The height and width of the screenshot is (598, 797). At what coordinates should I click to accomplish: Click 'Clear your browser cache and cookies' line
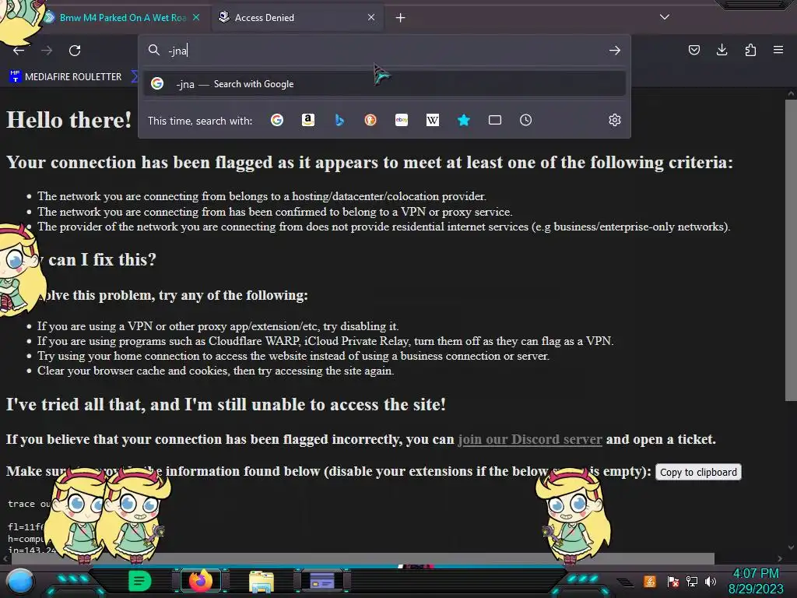[x=216, y=371]
